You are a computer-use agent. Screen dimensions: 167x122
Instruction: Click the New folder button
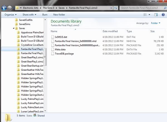click(x=59, y=15)
